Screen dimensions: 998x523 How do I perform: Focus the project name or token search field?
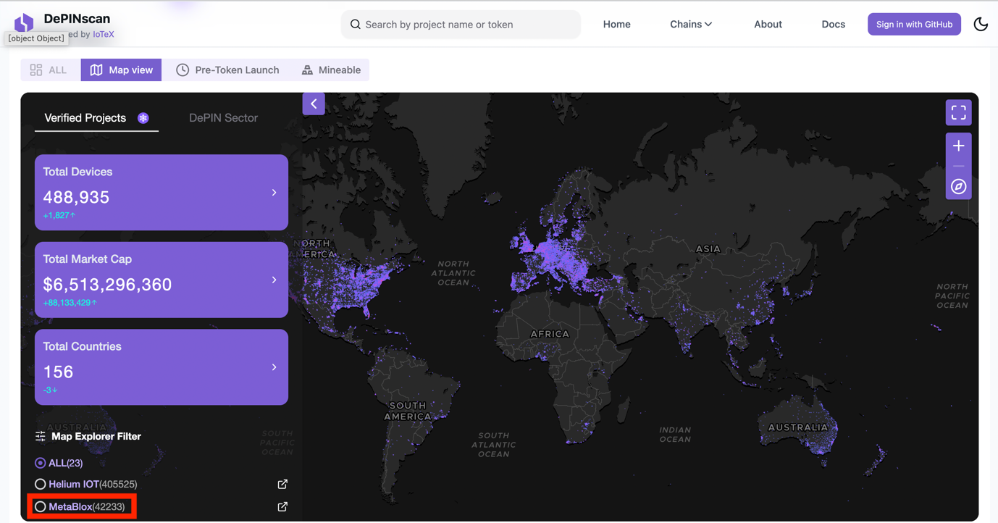point(461,25)
